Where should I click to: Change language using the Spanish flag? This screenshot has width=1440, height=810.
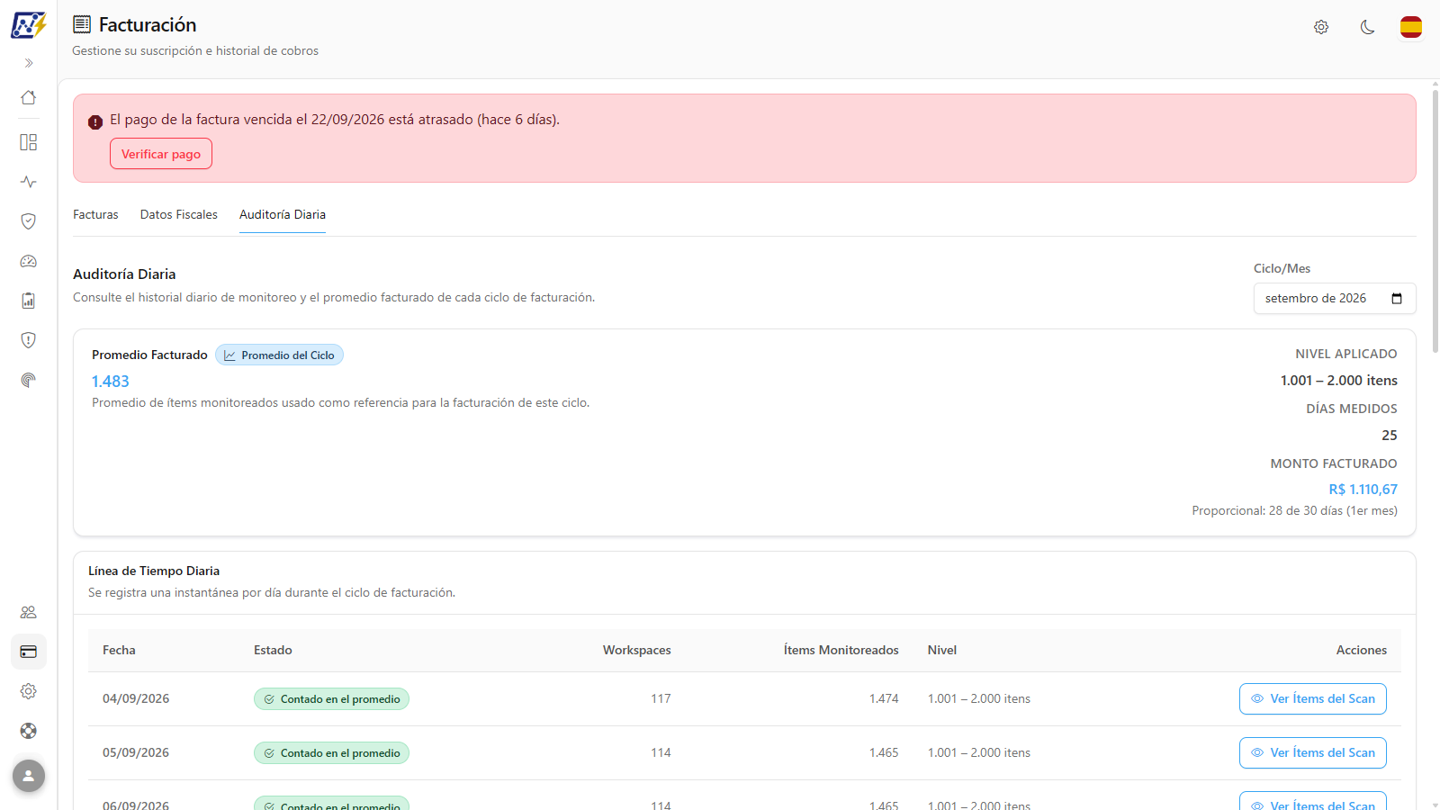(x=1411, y=27)
